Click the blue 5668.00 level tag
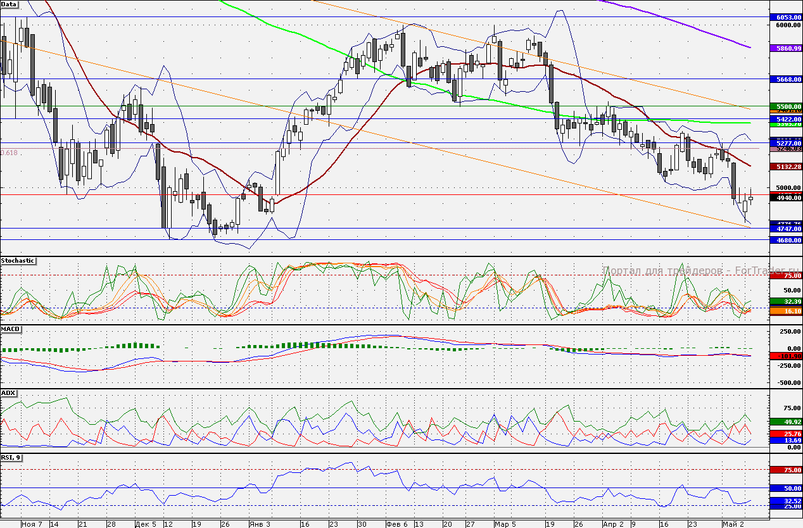This screenshot has height=528, width=803. point(785,80)
